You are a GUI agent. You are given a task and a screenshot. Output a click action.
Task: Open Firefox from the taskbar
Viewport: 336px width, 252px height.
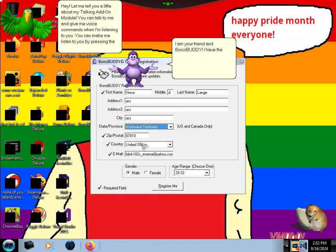(x=90, y=245)
